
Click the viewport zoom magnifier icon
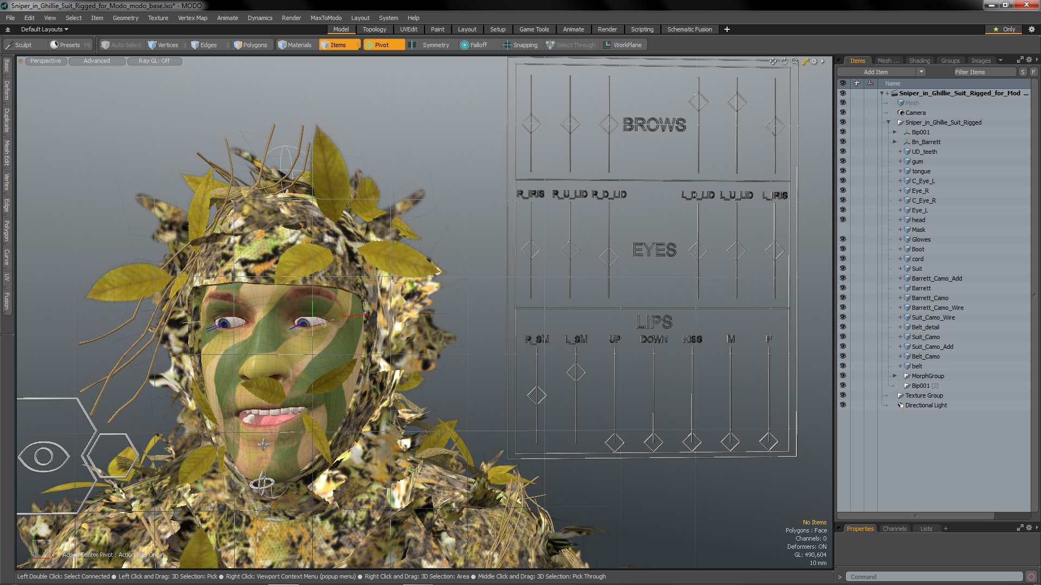click(794, 61)
